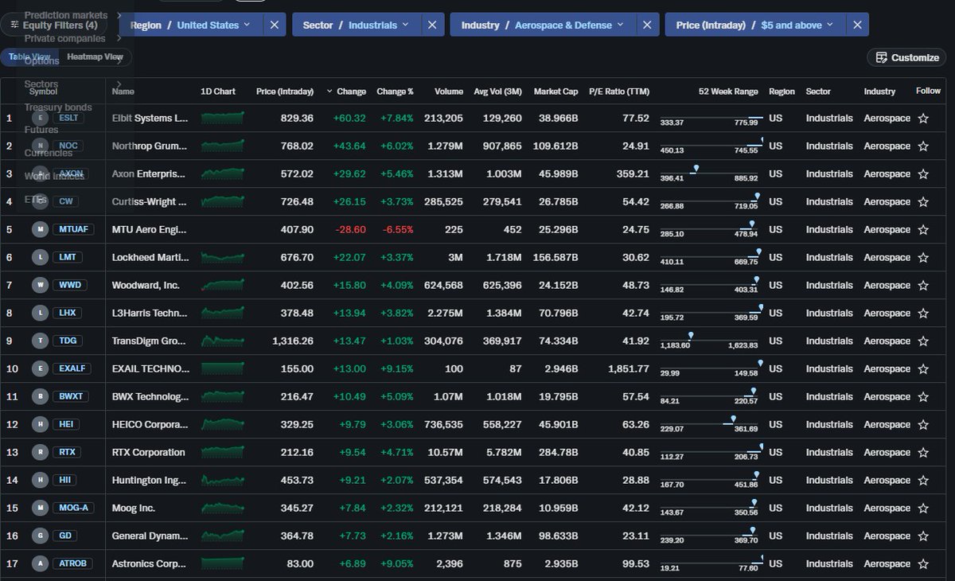Click the LHX round logo icon

tap(39, 313)
